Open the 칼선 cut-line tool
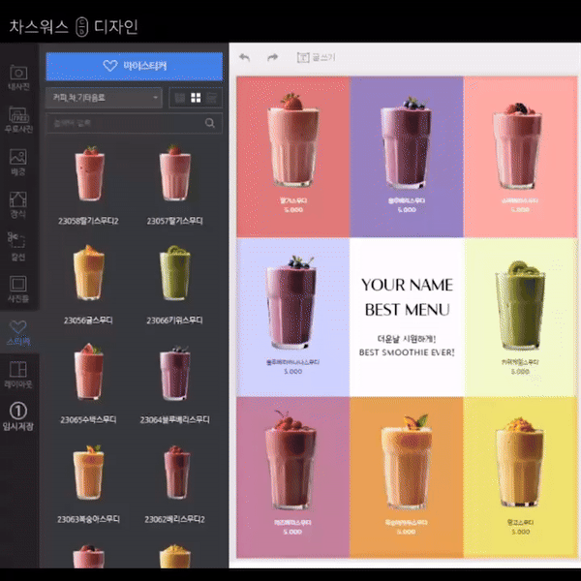Image resolution: width=581 pixels, height=581 pixels. tap(16, 246)
